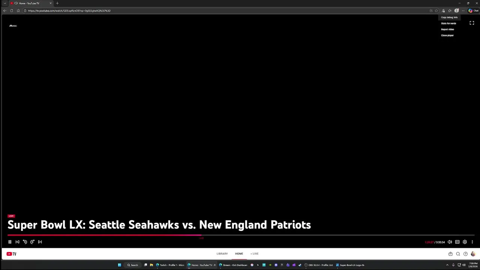480x270 pixels.
Task: Mute tab via speaker icon on tab
Action: [16, 3]
